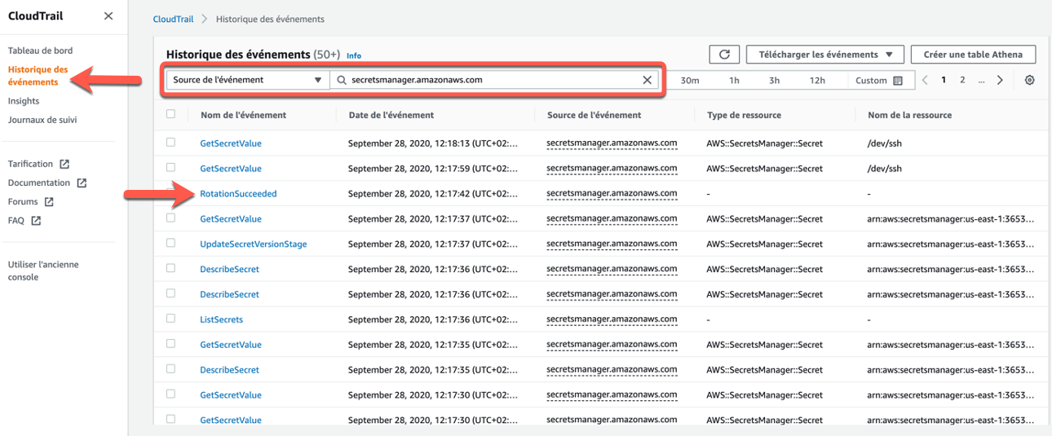
Task: Check the ListSecrets row checkbox
Action: 170,318
